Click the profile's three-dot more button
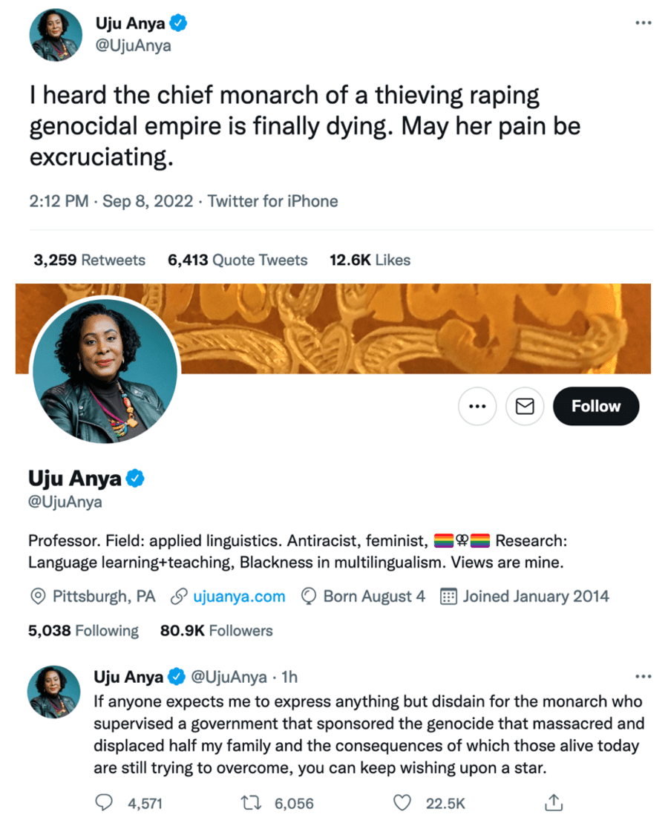Screen dimensions: 668x826 [x=477, y=406]
